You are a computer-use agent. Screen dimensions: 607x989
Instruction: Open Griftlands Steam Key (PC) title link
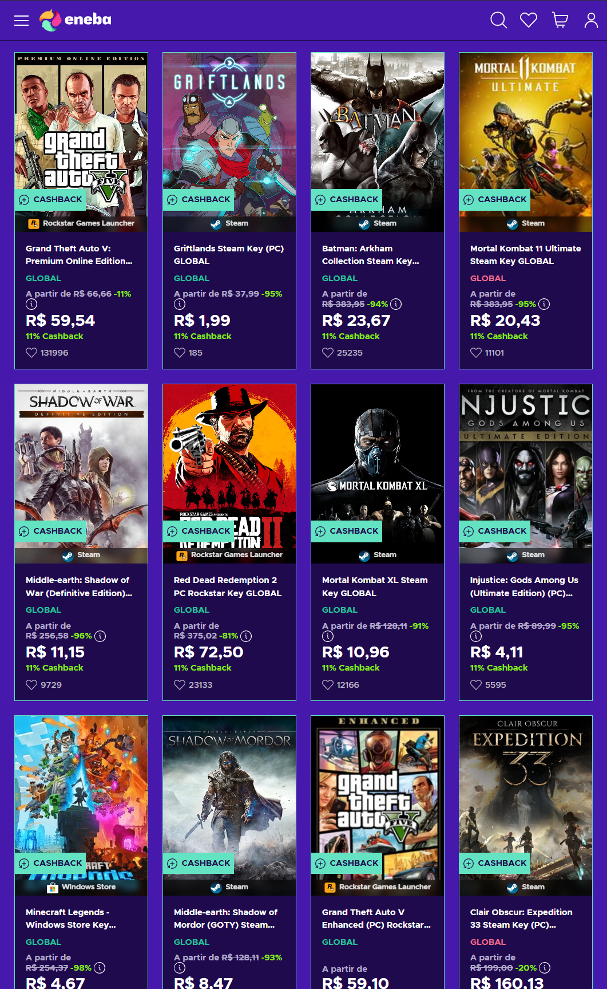pyautogui.click(x=229, y=255)
